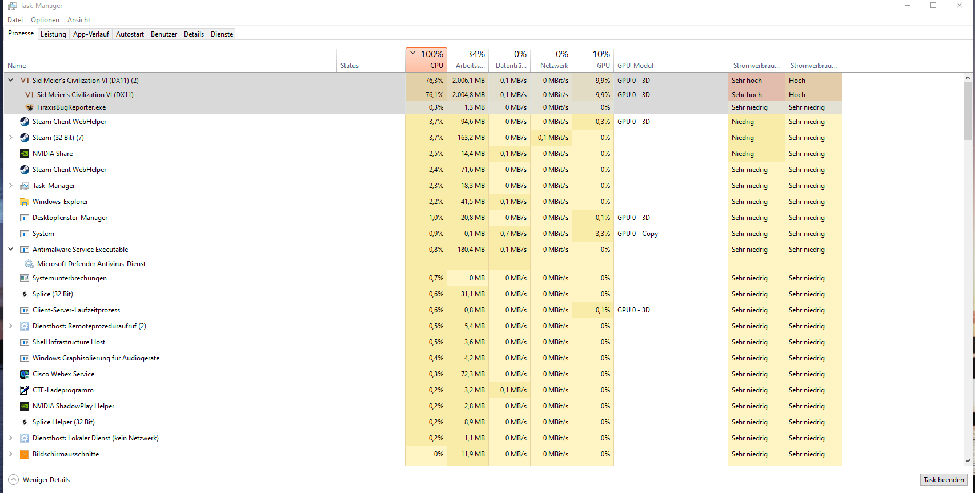
Task: Open the Optionen menu
Action: (x=45, y=20)
